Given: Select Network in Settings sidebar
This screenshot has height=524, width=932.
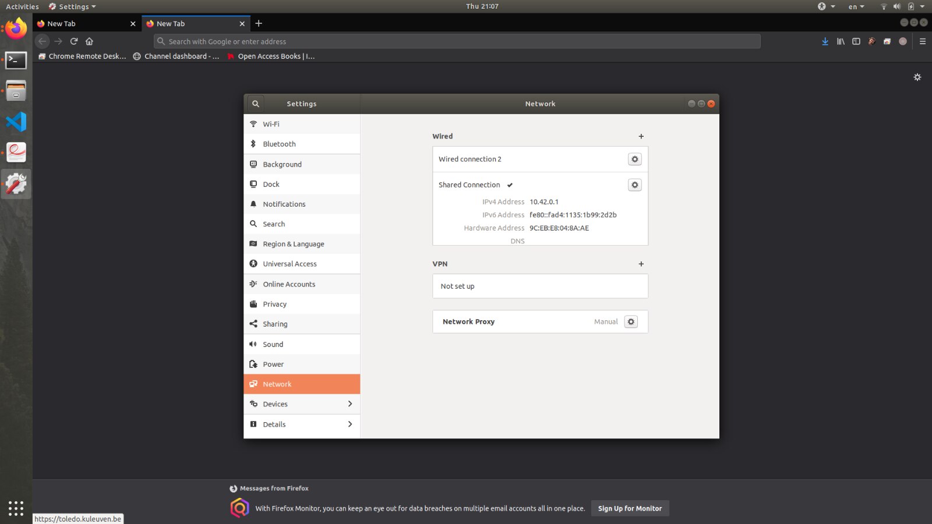Looking at the screenshot, I should pyautogui.click(x=302, y=384).
